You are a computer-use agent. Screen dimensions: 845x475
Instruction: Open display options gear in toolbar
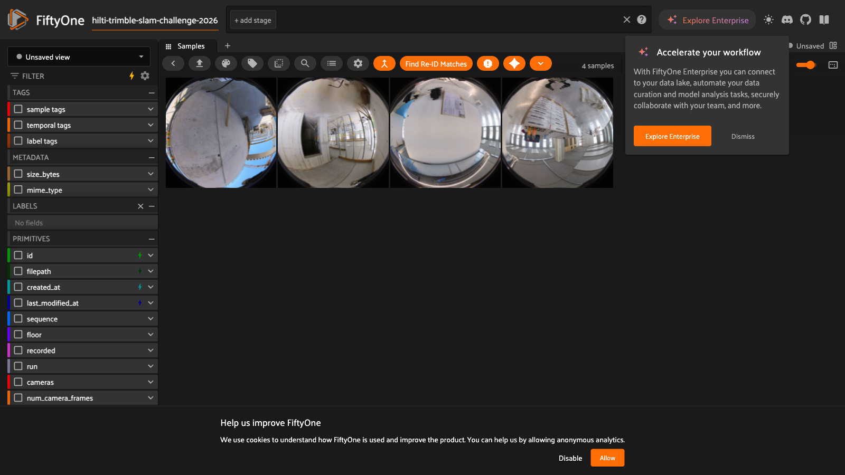pos(358,63)
